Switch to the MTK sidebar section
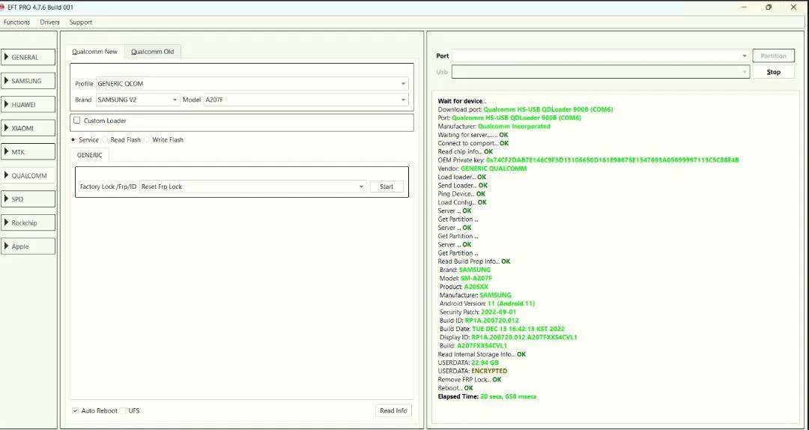Screen dimensions: 809x430 (28, 152)
